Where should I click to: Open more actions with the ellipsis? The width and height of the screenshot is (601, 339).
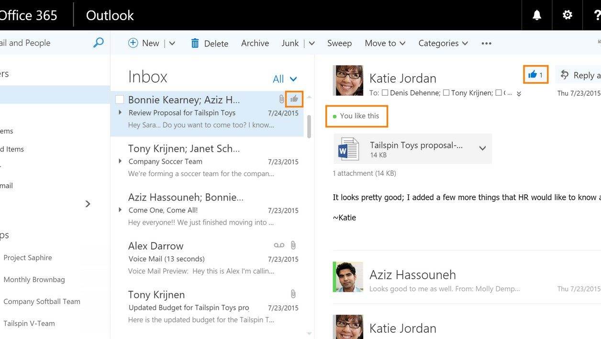(x=487, y=43)
